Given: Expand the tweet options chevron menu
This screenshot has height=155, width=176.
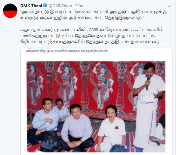Looking at the screenshot, I should [169, 6].
